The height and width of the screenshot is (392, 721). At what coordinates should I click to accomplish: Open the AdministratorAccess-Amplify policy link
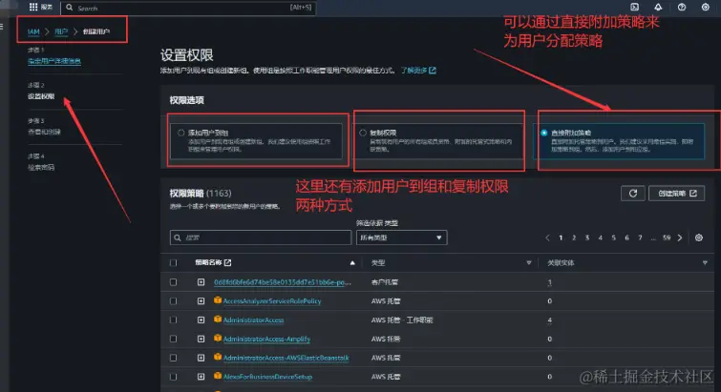coord(266,340)
